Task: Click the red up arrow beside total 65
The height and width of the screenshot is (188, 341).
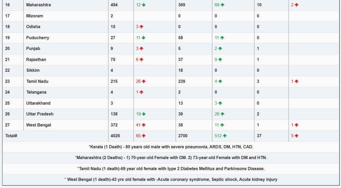Action: coord(144,136)
